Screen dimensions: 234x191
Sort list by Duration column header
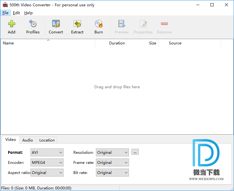111,43
